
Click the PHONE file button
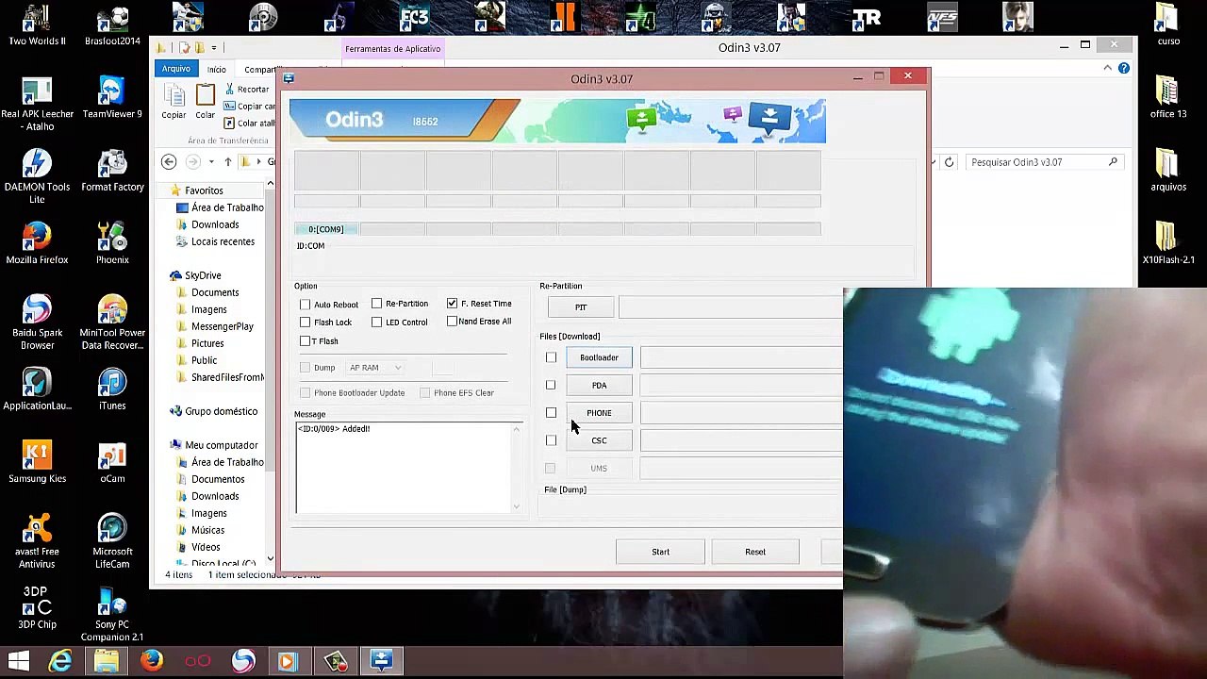point(599,413)
